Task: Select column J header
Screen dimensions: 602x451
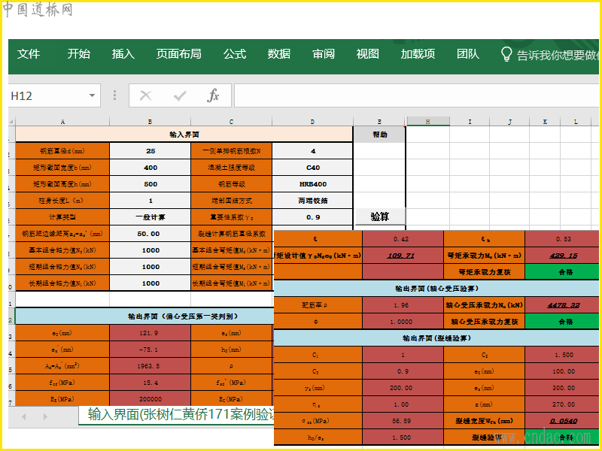Action: [x=509, y=122]
